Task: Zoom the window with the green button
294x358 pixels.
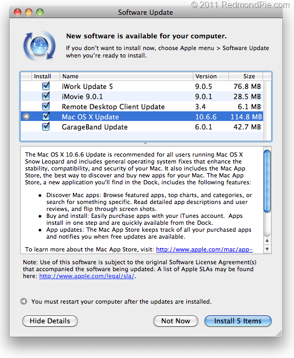Action: pyautogui.click(x=40, y=12)
